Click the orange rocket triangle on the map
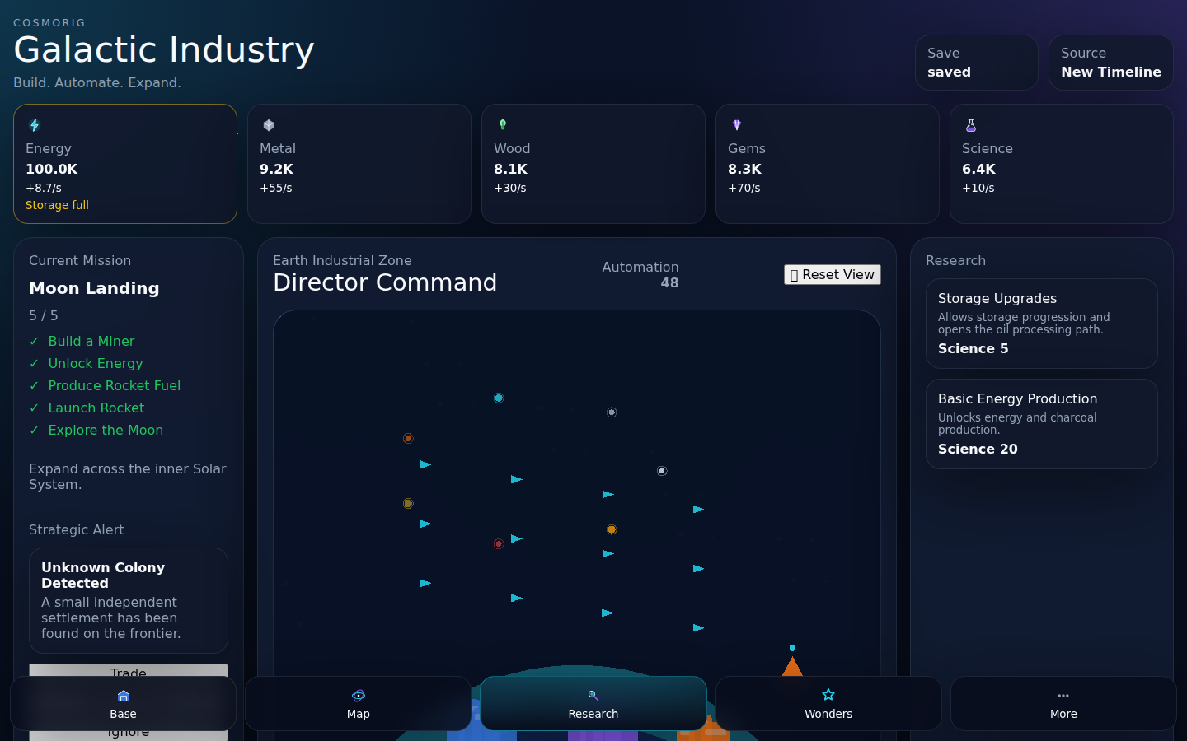This screenshot has height=741, width=1187. (x=792, y=666)
